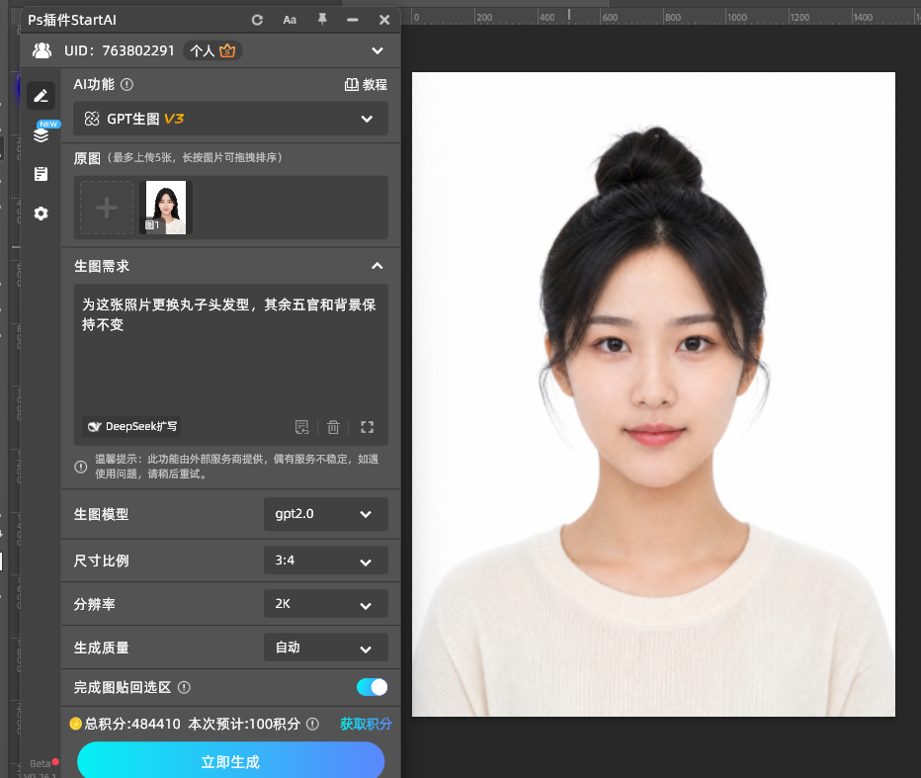Open the settings gear in sidebar

pyautogui.click(x=42, y=214)
